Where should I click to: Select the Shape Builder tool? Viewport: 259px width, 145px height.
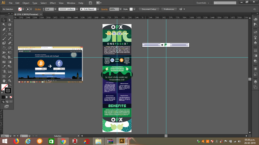click(x=4, y=57)
